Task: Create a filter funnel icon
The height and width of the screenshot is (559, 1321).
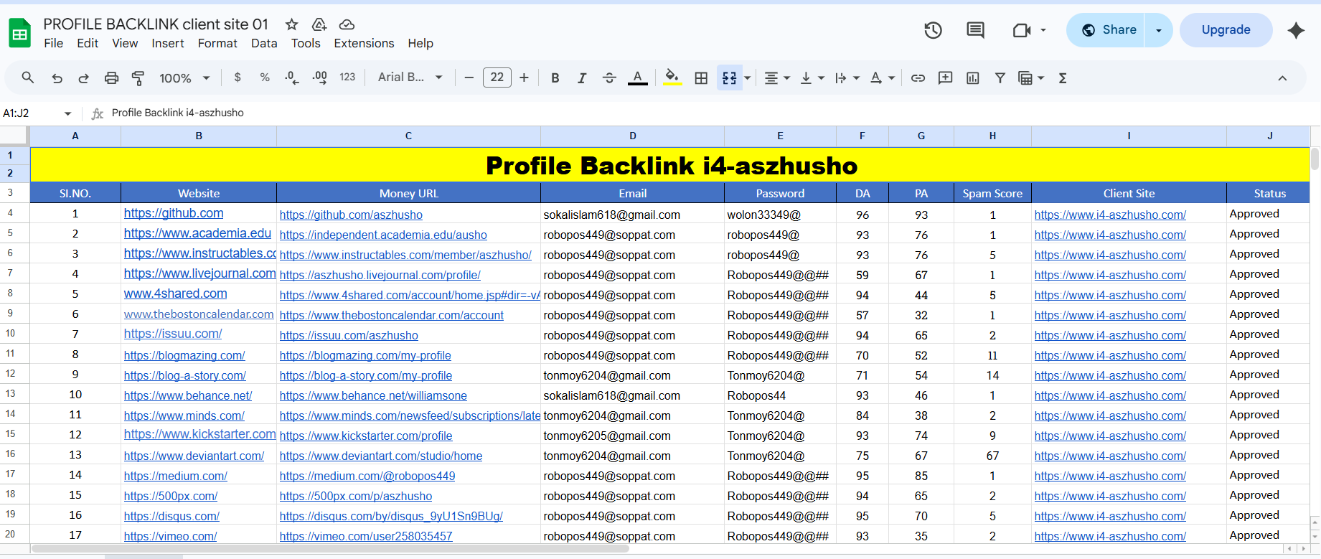Action: (1000, 78)
